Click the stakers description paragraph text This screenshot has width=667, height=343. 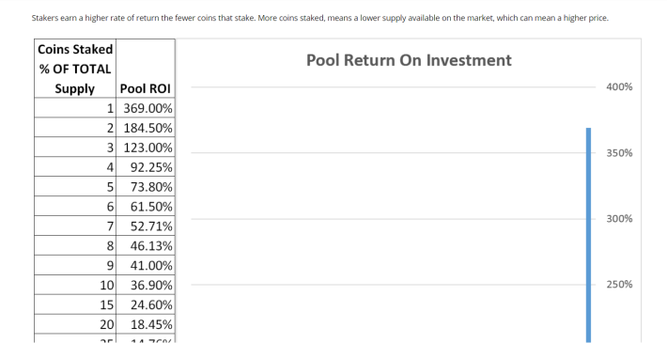click(x=320, y=18)
